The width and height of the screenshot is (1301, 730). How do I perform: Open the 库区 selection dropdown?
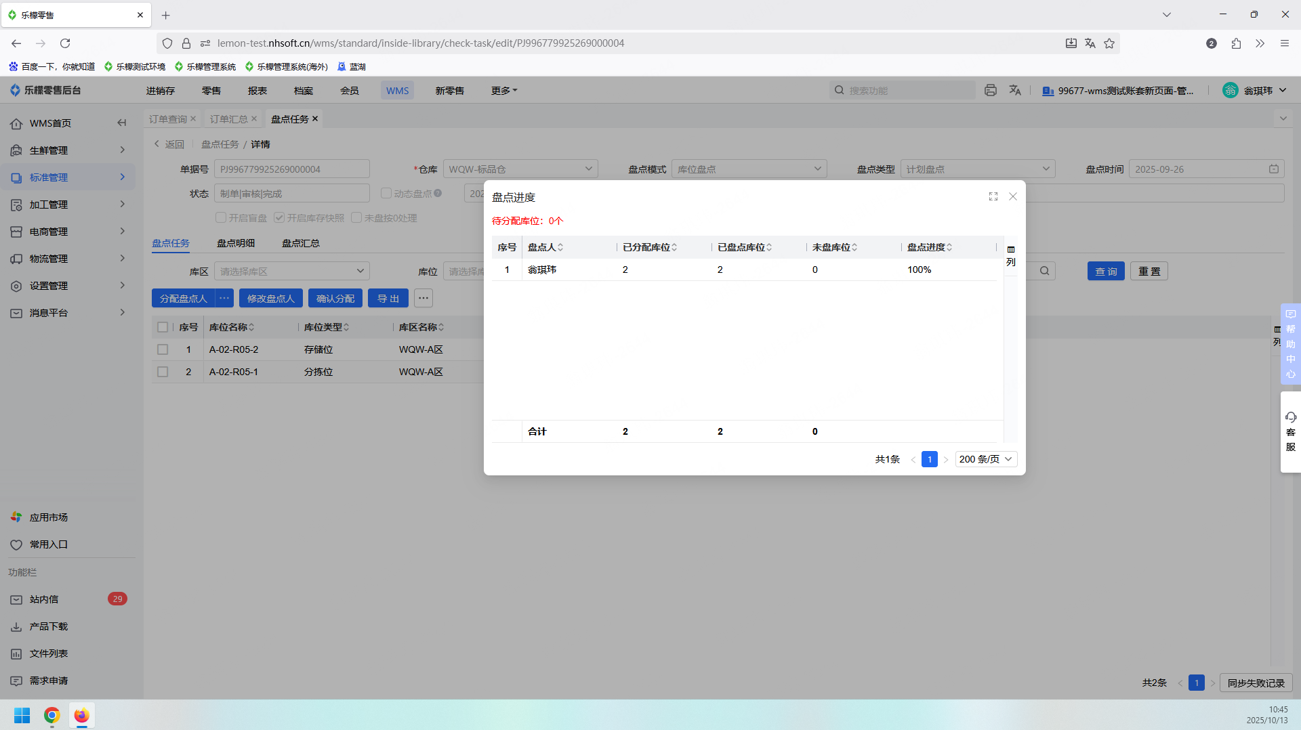[x=292, y=272]
